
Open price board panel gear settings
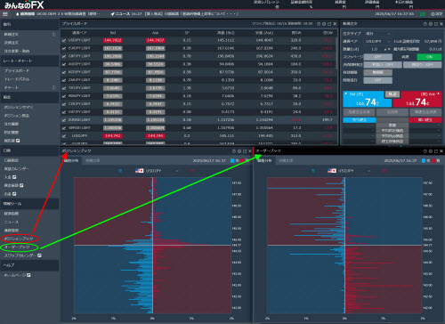pyautogui.click(x=324, y=24)
